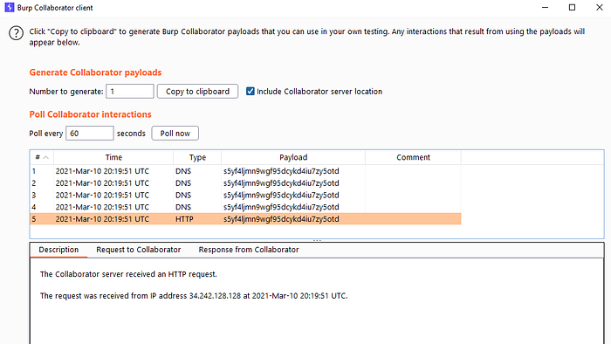Screen dimensions: 611x344
Task: Open the Description tab
Action: (x=58, y=250)
